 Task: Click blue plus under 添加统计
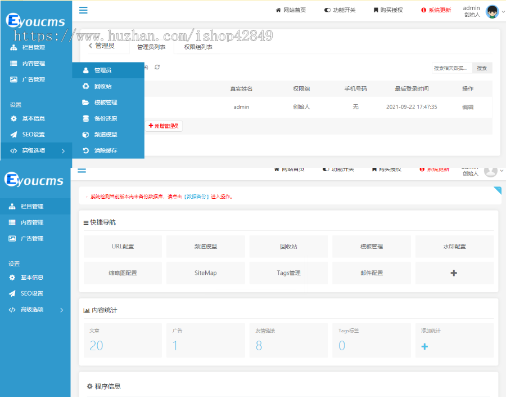(x=424, y=346)
